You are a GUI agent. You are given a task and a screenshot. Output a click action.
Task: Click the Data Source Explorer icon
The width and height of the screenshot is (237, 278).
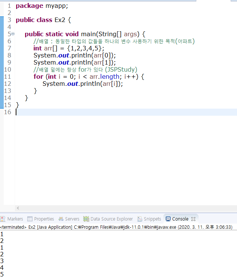[86, 219]
